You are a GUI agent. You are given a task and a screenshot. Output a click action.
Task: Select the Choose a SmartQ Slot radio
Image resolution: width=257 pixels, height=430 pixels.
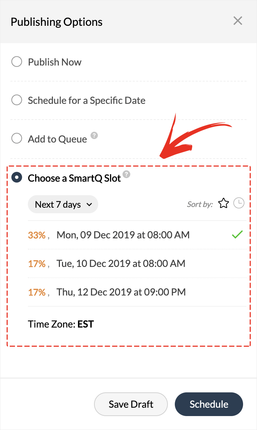(x=17, y=178)
